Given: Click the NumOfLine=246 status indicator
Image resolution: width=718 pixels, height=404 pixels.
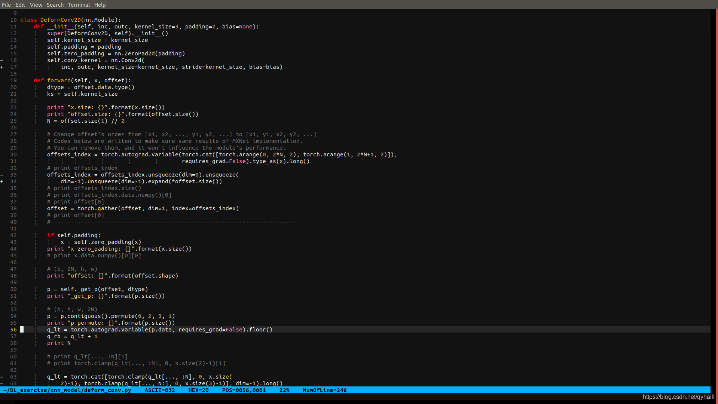Looking at the screenshot, I should [324, 390].
